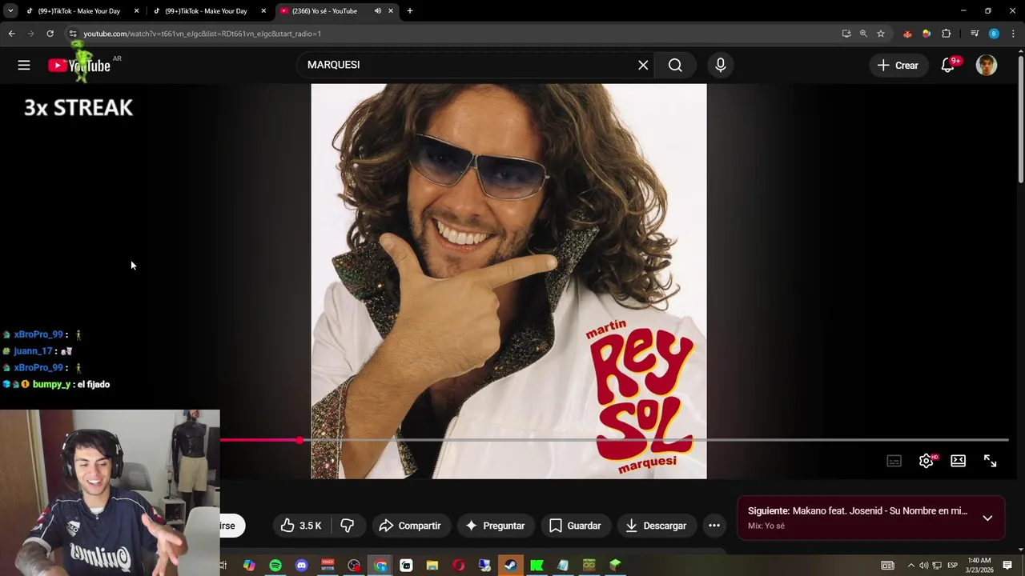Click the Rey Sol album cover video
This screenshot has width=1025, height=576.
coord(508,281)
